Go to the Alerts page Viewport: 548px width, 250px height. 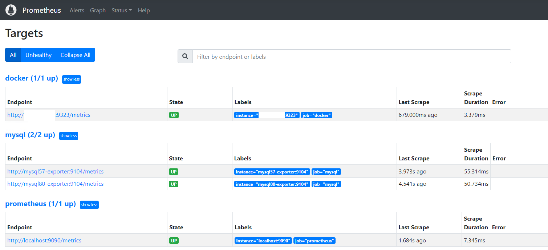[x=77, y=10]
